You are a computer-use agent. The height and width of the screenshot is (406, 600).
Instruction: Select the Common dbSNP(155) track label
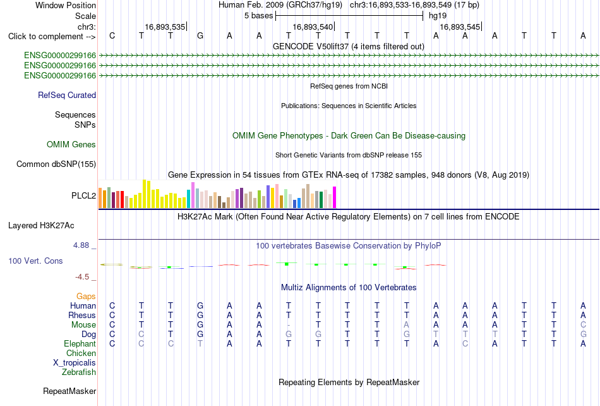pos(56,164)
